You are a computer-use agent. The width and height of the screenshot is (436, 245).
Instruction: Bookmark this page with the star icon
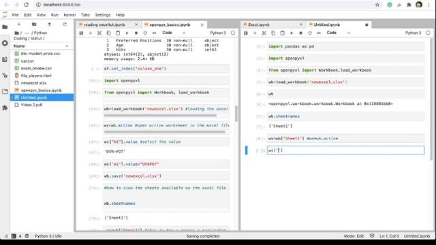tap(377, 5)
